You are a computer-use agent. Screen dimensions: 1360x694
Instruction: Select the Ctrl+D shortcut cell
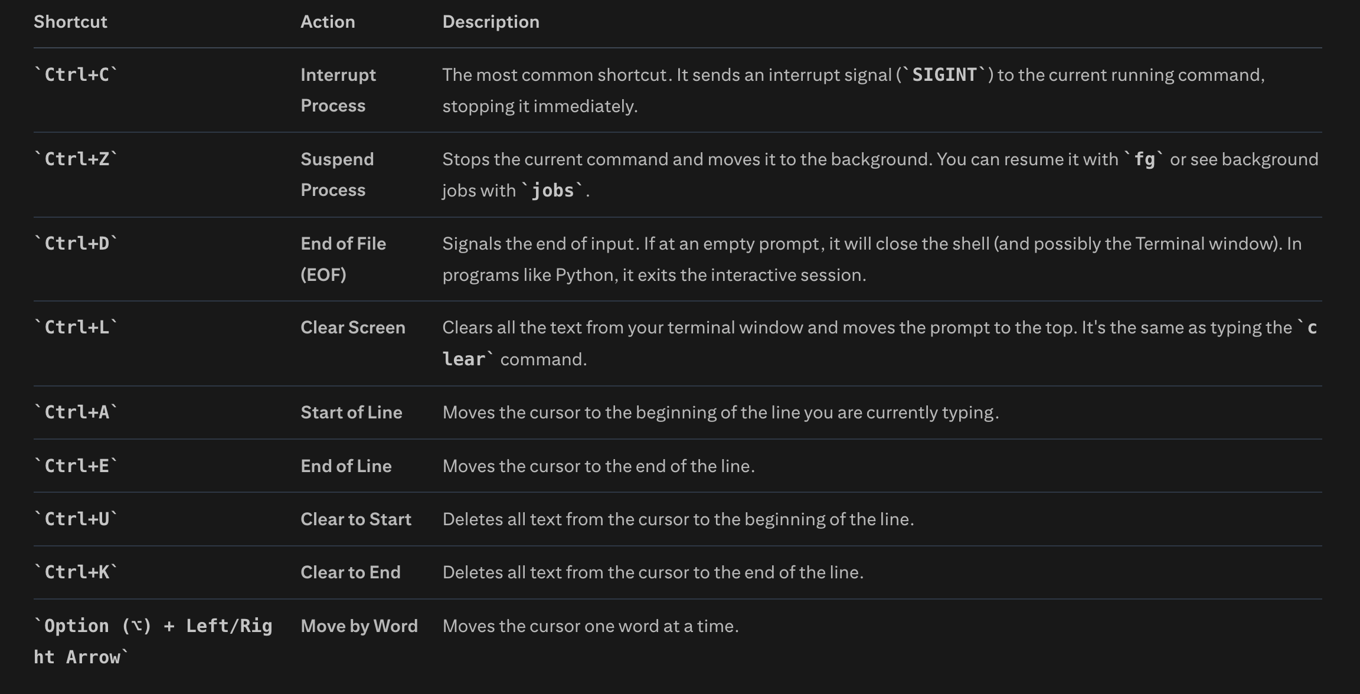coord(76,243)
